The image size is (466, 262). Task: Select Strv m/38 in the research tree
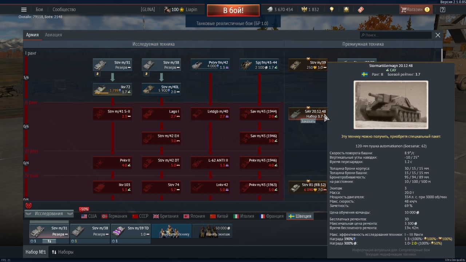point(161,65)
